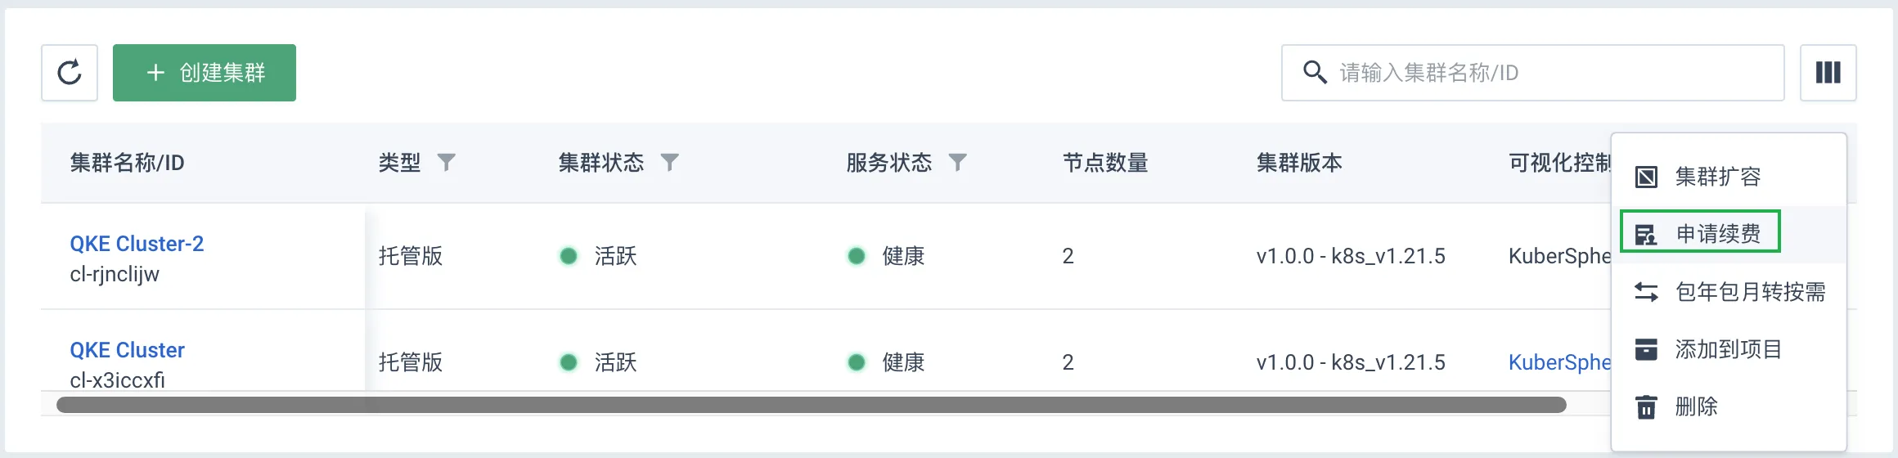The width and height of the screenshot is (1898, 458).
Task: Open the QKE Cluster-2 link
Action: [x=137, y=244]
